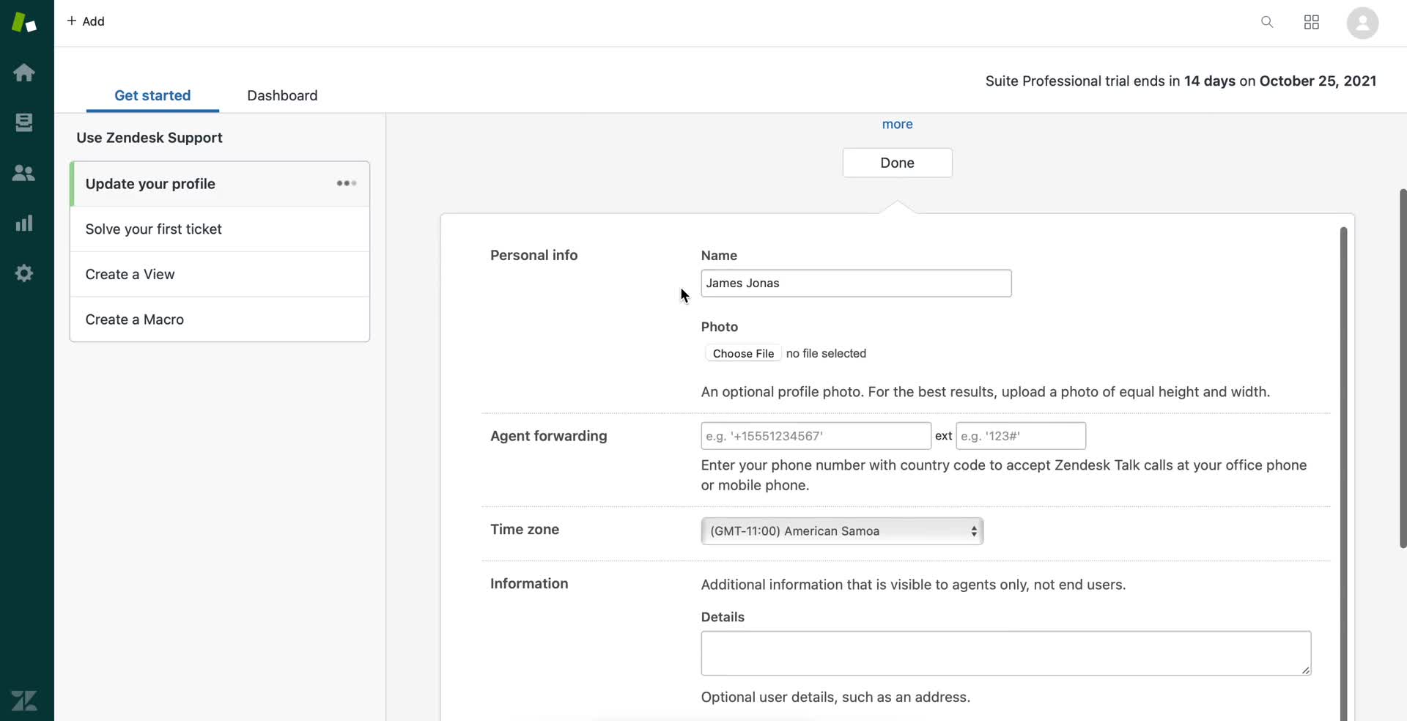Click the October 25, 2021 trial text
1407x721 pixels.
click(1318, 81)
